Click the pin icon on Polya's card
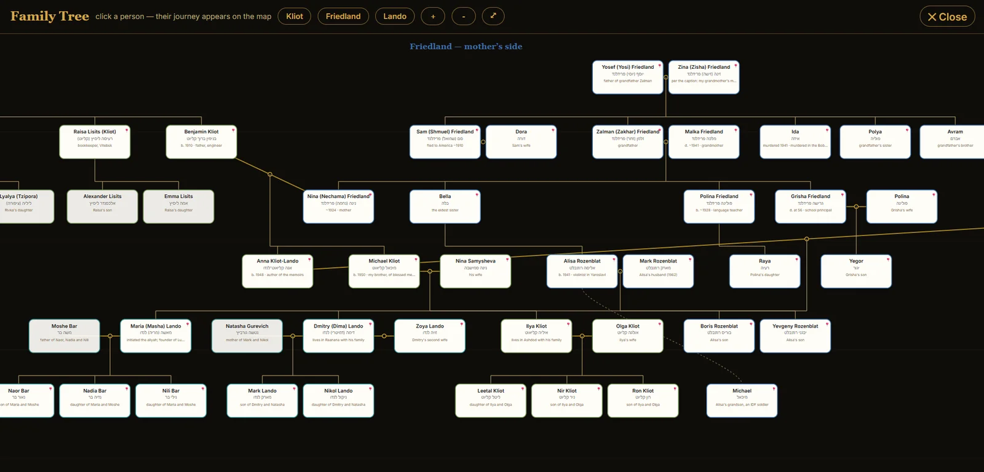The image size is (984, 472). tap(907, 130)
